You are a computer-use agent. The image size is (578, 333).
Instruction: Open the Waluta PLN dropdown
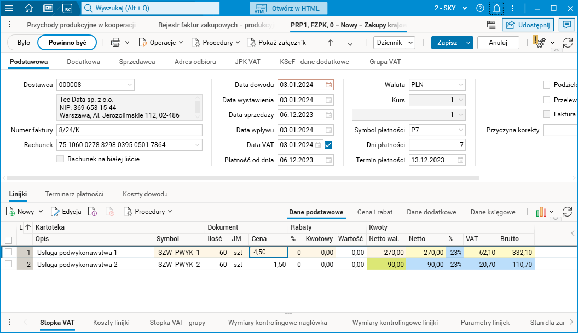pyautogui.click(x=460, y=85)
